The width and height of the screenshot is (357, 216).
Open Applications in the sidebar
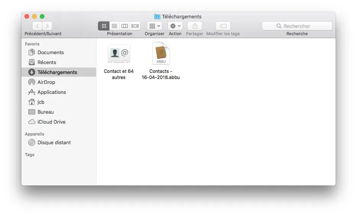59,92
